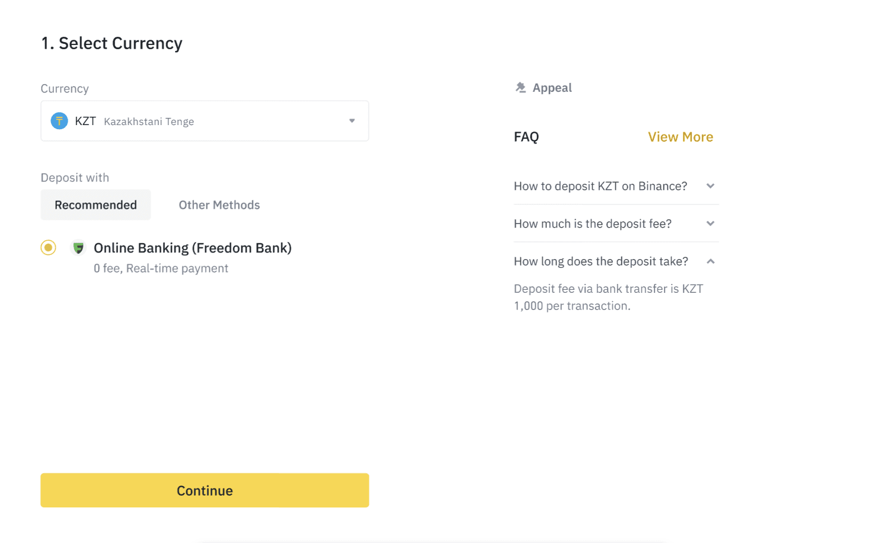This screenshot has width=871, height=543.
Task: Choose the Online Banking (Freedom Bank) label
Action: pos(192,248)
